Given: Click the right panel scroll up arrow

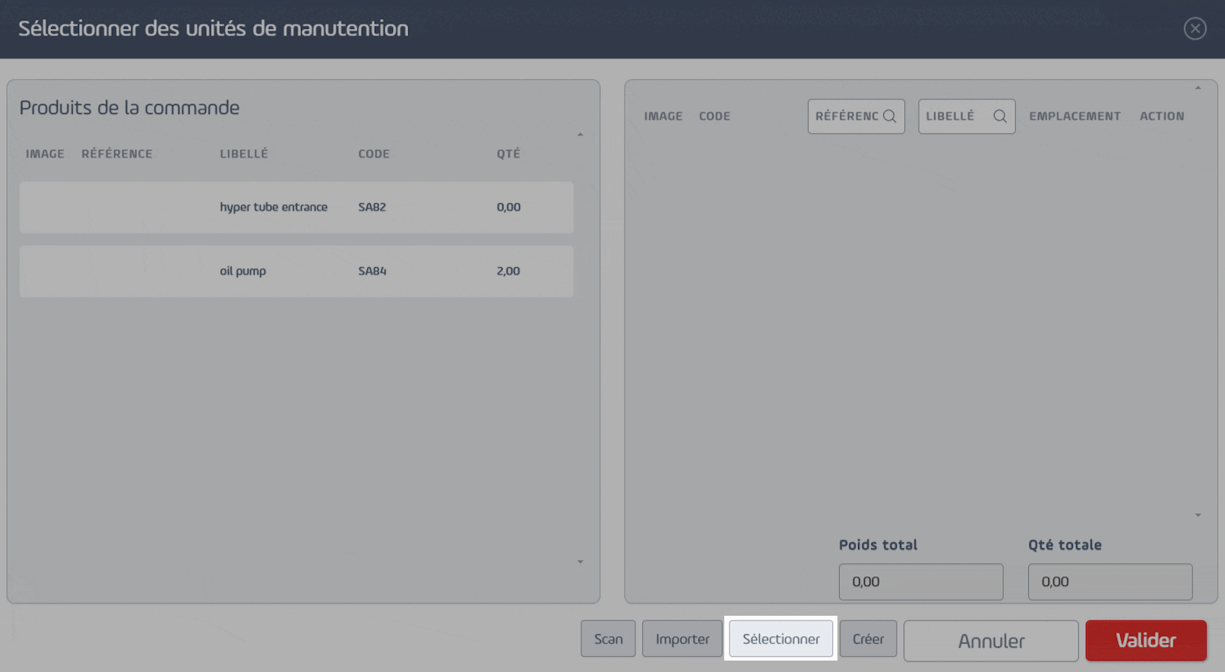Looking at the screenshot, I should [1198, 88].
